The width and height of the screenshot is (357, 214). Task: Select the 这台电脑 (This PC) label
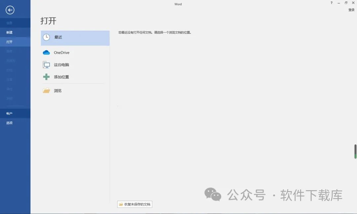(x=61, y=65)
